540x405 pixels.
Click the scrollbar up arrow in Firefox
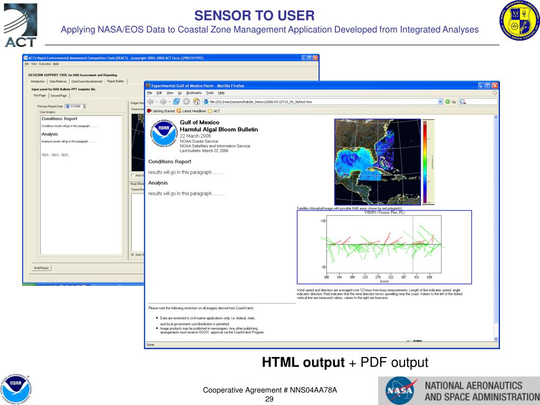pos(496,117)
